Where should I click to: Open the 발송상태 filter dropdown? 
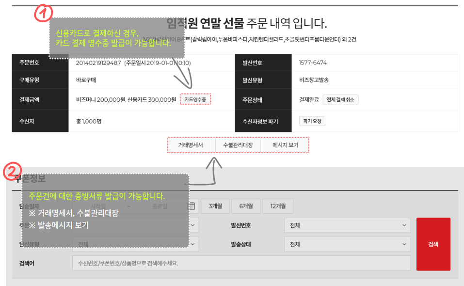pyautogui.click(x=348, y=244)
